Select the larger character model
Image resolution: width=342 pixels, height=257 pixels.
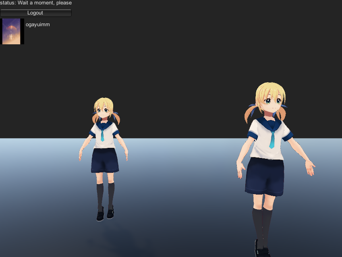click(275, 170)
